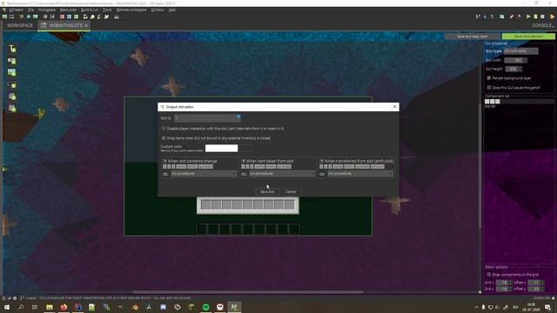Screen dimensions: 557x313
Task: Select sixth tool in left editor sidebar
Action: pyautogui.click(x=12, y=108)
